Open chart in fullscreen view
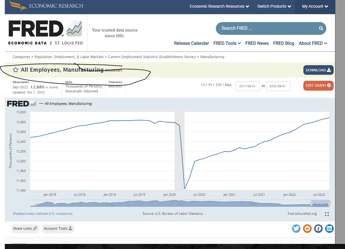345x249 pixels. click(x=327, y=214)
